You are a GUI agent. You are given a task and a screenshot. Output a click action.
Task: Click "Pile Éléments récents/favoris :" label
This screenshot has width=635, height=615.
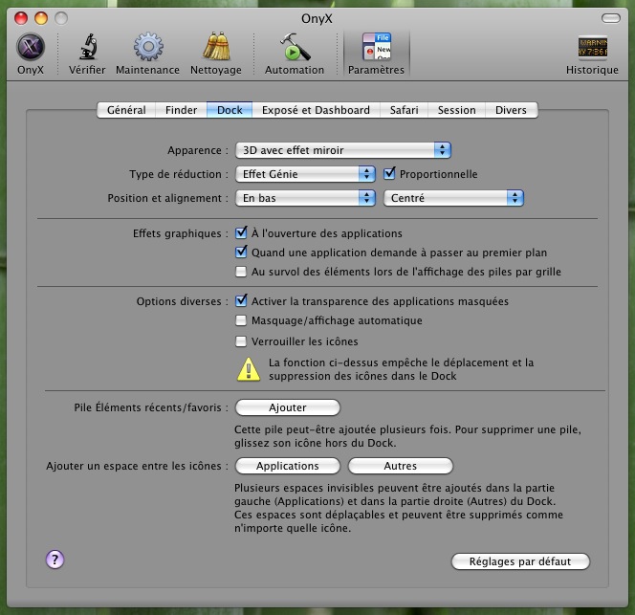[x=151, y=407]
